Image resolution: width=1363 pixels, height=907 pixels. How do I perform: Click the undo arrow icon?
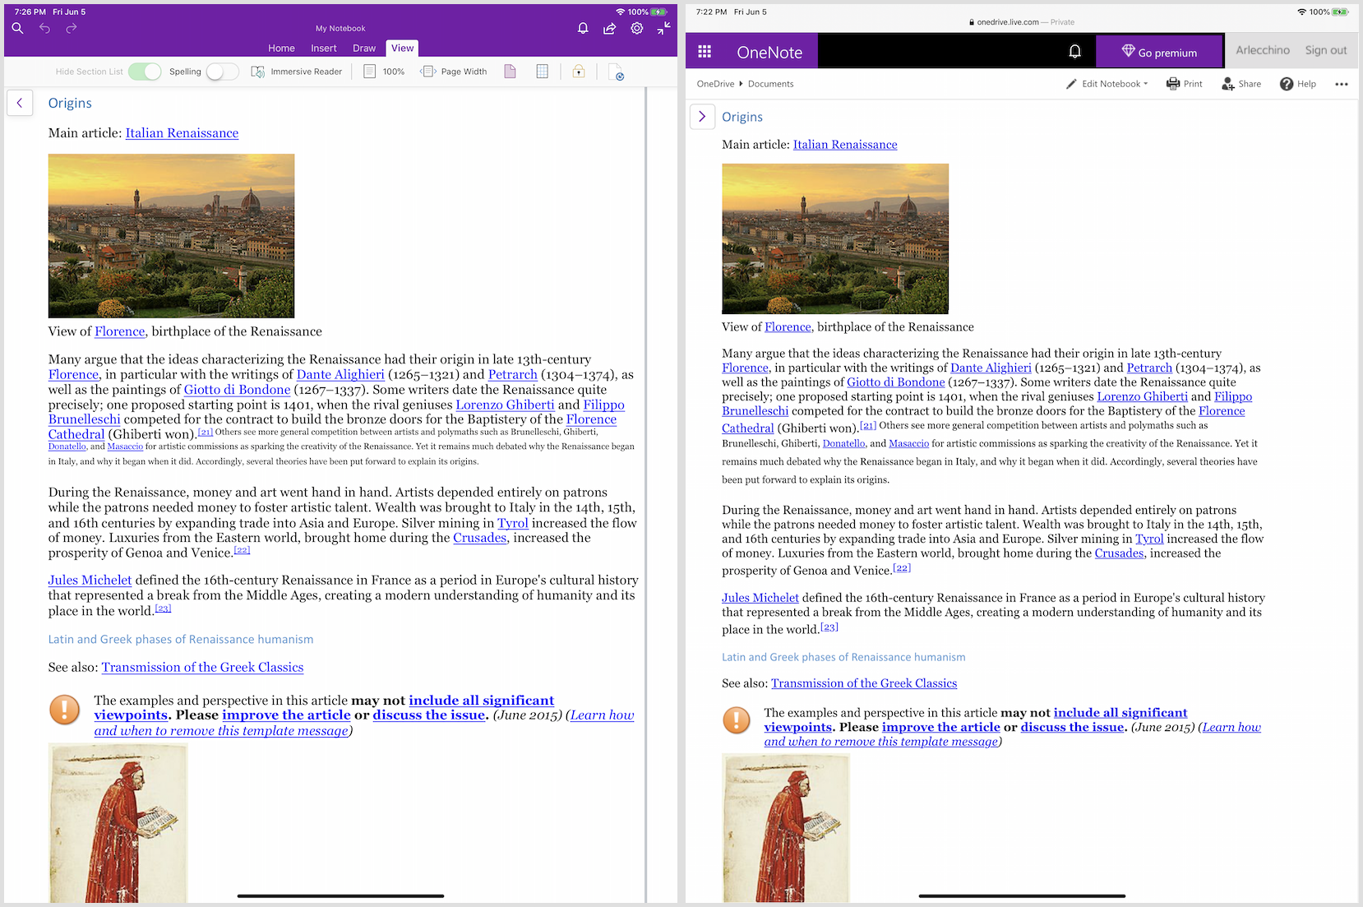[44, 29]
